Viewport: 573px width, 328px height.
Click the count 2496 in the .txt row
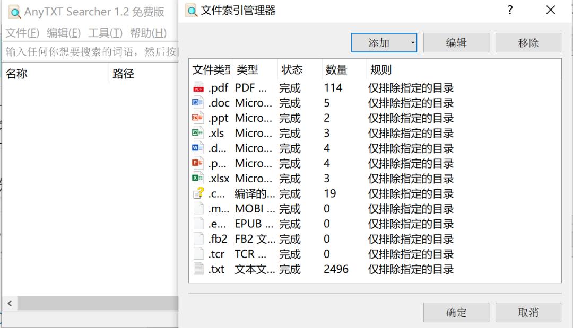336,269
